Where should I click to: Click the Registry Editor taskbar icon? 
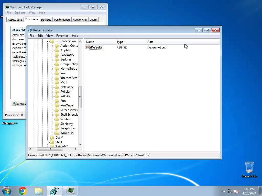tap(54, 191)
